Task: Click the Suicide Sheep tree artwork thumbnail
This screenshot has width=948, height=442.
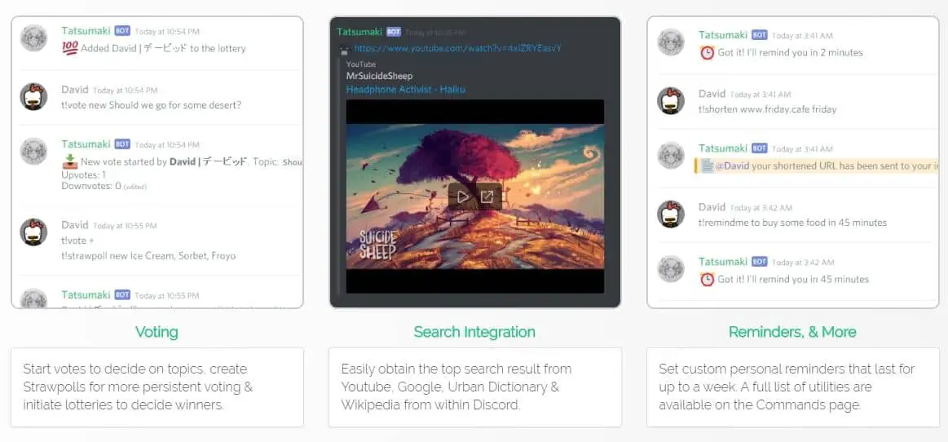Action: (474, 197)
